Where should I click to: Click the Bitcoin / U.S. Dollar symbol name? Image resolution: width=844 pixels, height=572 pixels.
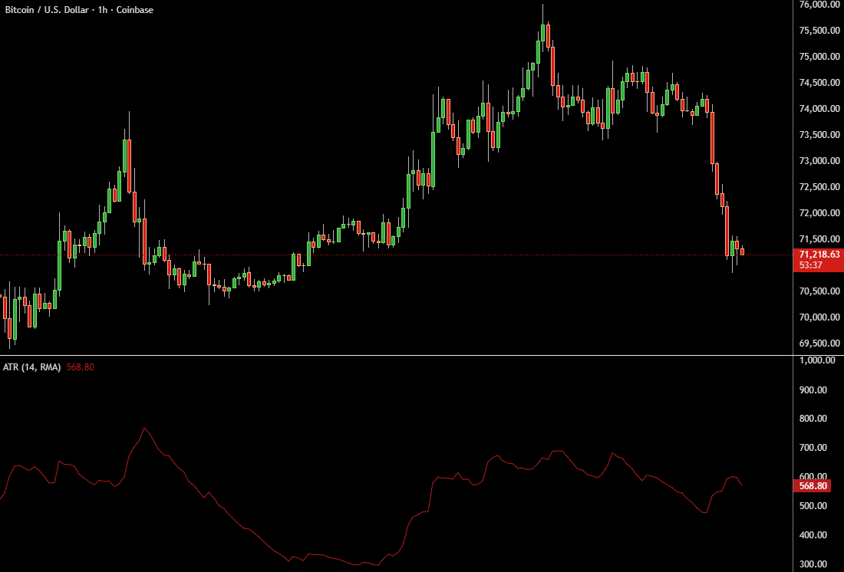click(46, 10)
